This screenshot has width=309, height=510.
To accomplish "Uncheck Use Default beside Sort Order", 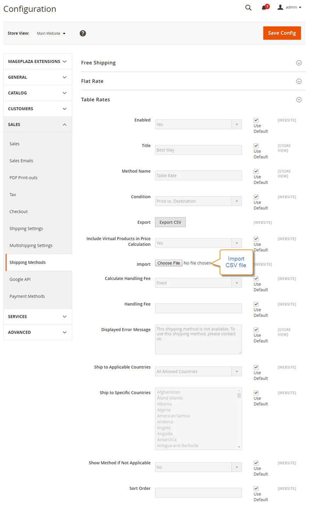I will click(x=256, y=488).
